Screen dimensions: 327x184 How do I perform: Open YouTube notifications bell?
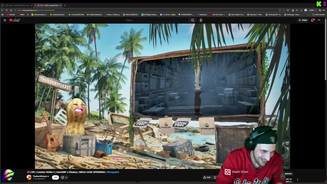point(312,20)
